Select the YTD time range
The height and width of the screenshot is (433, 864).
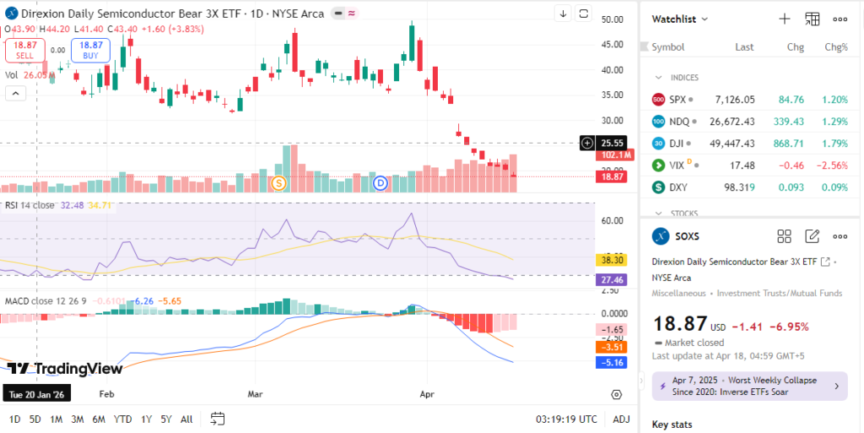click(122, 419)
